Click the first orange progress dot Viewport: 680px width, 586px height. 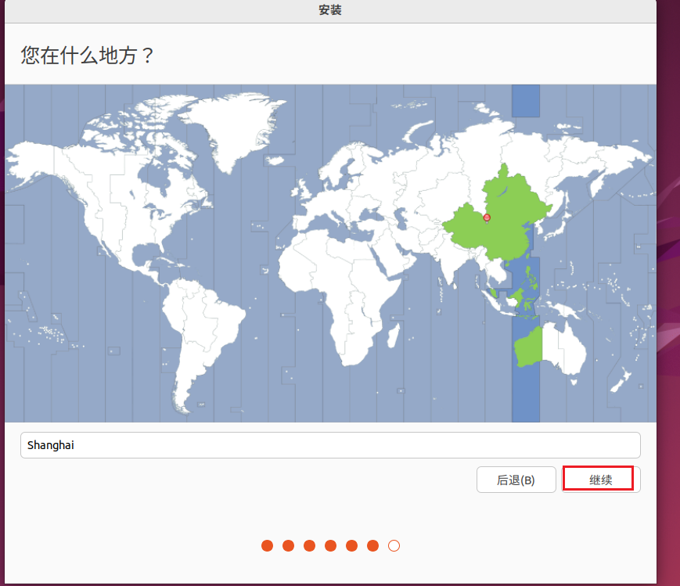[267, 545]
